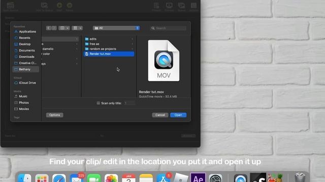Click the Open button
Viewport: 325px width, 182px height.
178,115
